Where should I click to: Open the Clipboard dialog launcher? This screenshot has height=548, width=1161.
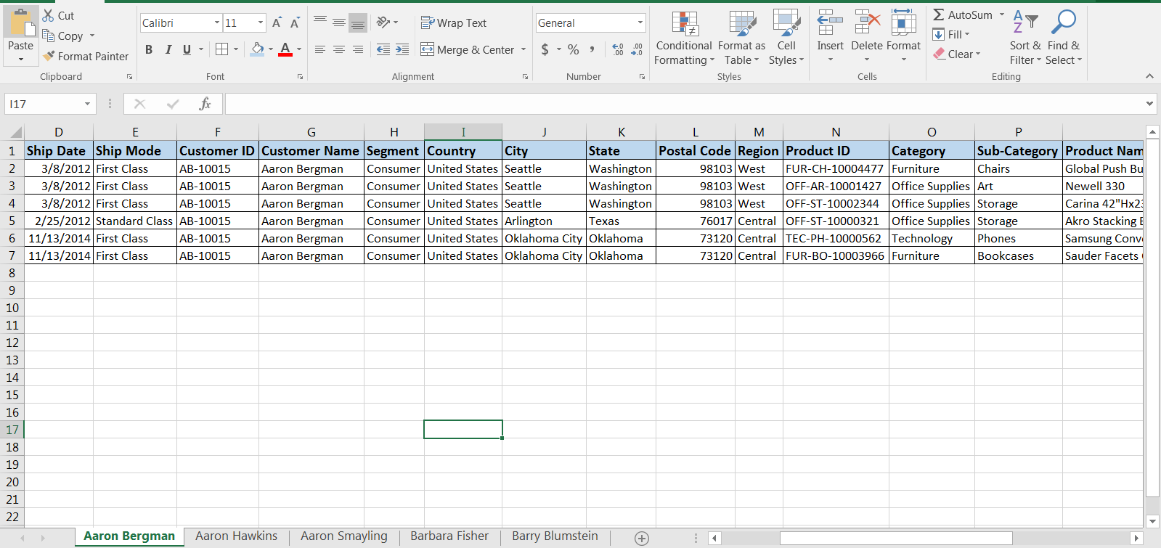tap(130, 77)
